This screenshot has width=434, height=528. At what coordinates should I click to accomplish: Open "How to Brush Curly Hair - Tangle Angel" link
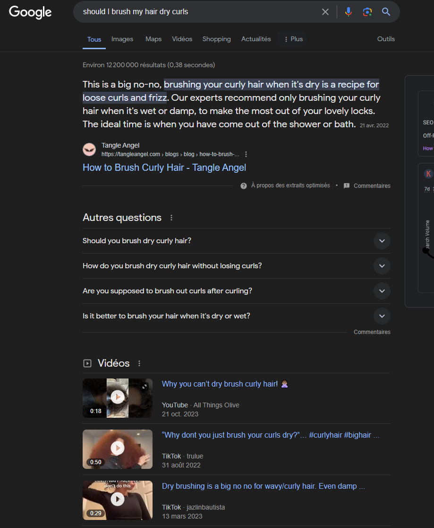(x=164, y=167)
